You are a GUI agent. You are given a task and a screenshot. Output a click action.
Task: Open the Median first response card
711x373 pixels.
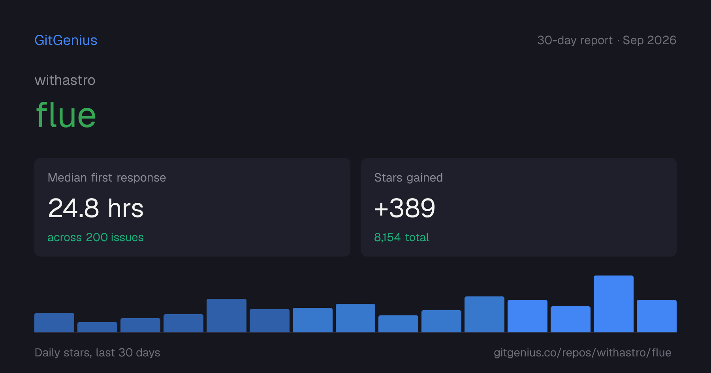coord(192,207)
